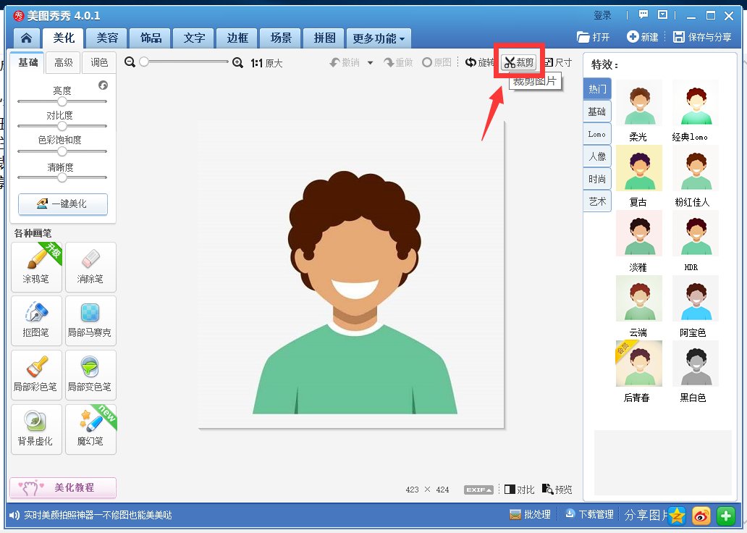
Task: Toggle the 原图 original image view
Action: pyautogui.click(x=437, y=62)
